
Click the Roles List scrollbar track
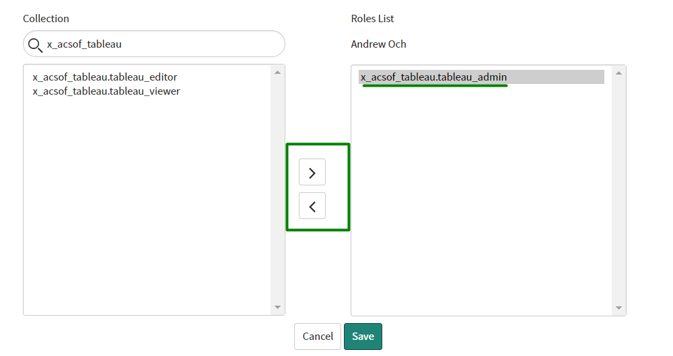click(618, 189)
